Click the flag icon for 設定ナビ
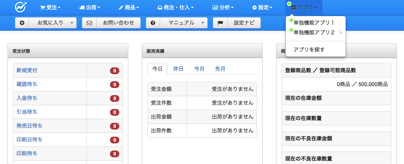The height and width of the screenshot is (164, 404). [x=220, y=23]
